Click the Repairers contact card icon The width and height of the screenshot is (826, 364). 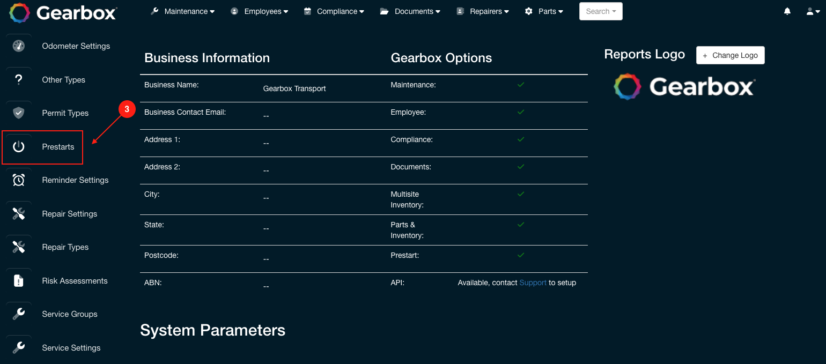(x=460, y=11)
